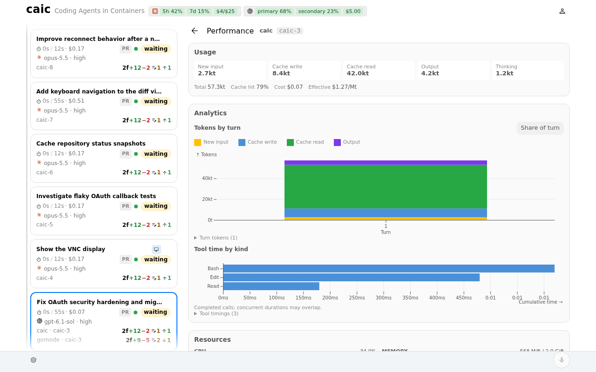
Task: Click PR badge on caic-8 task
Action: coord(126,49)
